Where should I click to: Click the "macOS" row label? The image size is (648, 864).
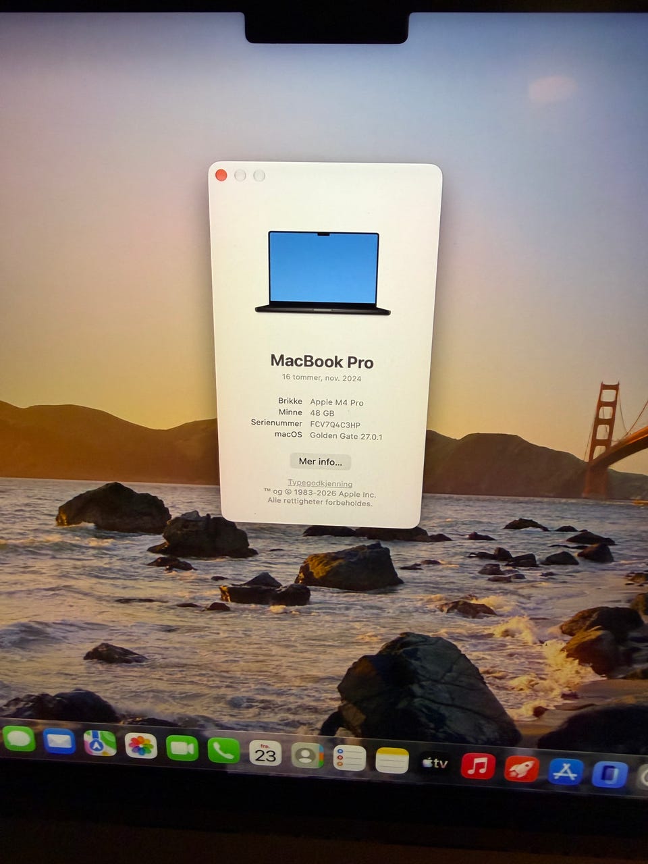pyautogui.click(x=289, y=434)
